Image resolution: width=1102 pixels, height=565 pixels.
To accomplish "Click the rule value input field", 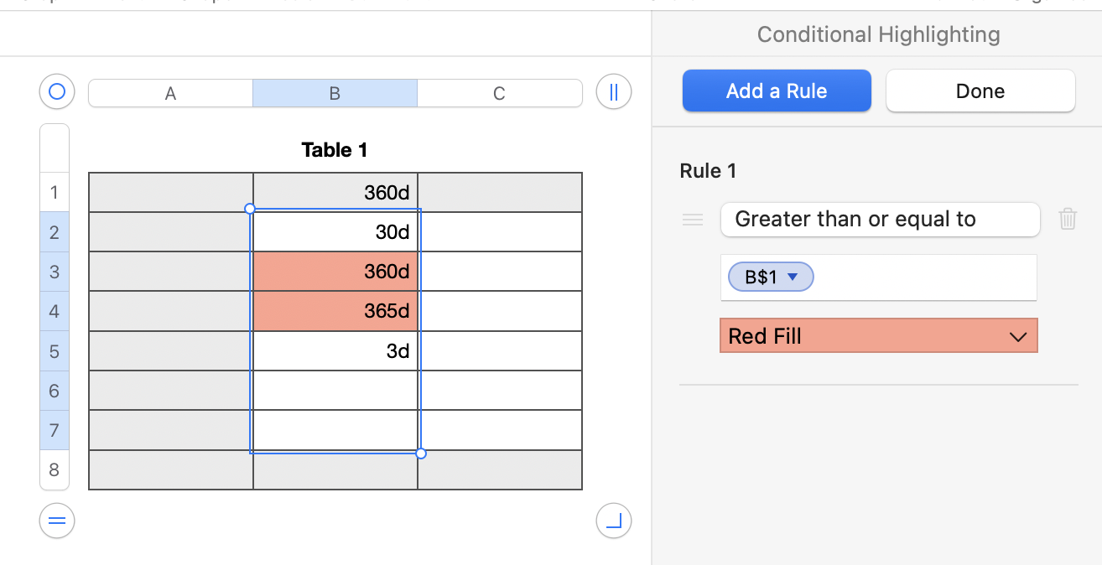I will click(923, 277).
